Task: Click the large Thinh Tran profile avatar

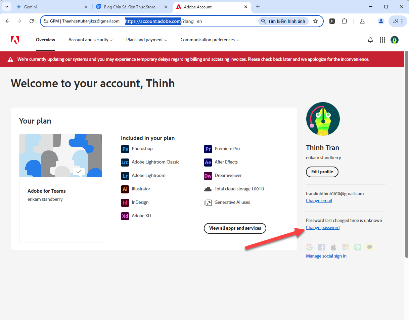Action: (x=323, y=119)
